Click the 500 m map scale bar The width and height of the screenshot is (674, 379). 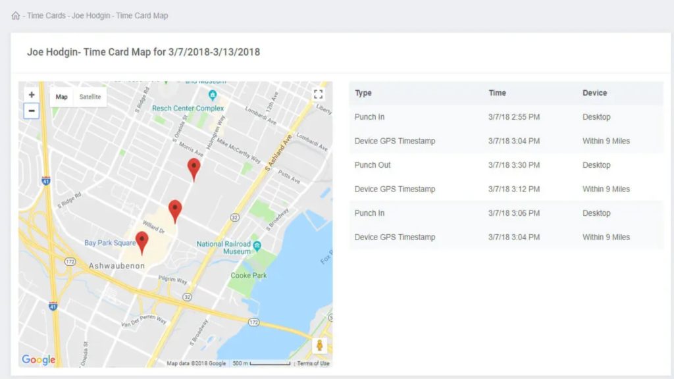257,361
